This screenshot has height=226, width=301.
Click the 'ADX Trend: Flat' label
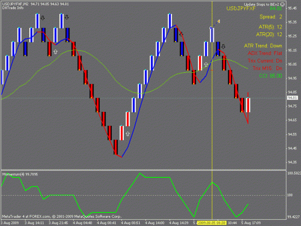265,53
